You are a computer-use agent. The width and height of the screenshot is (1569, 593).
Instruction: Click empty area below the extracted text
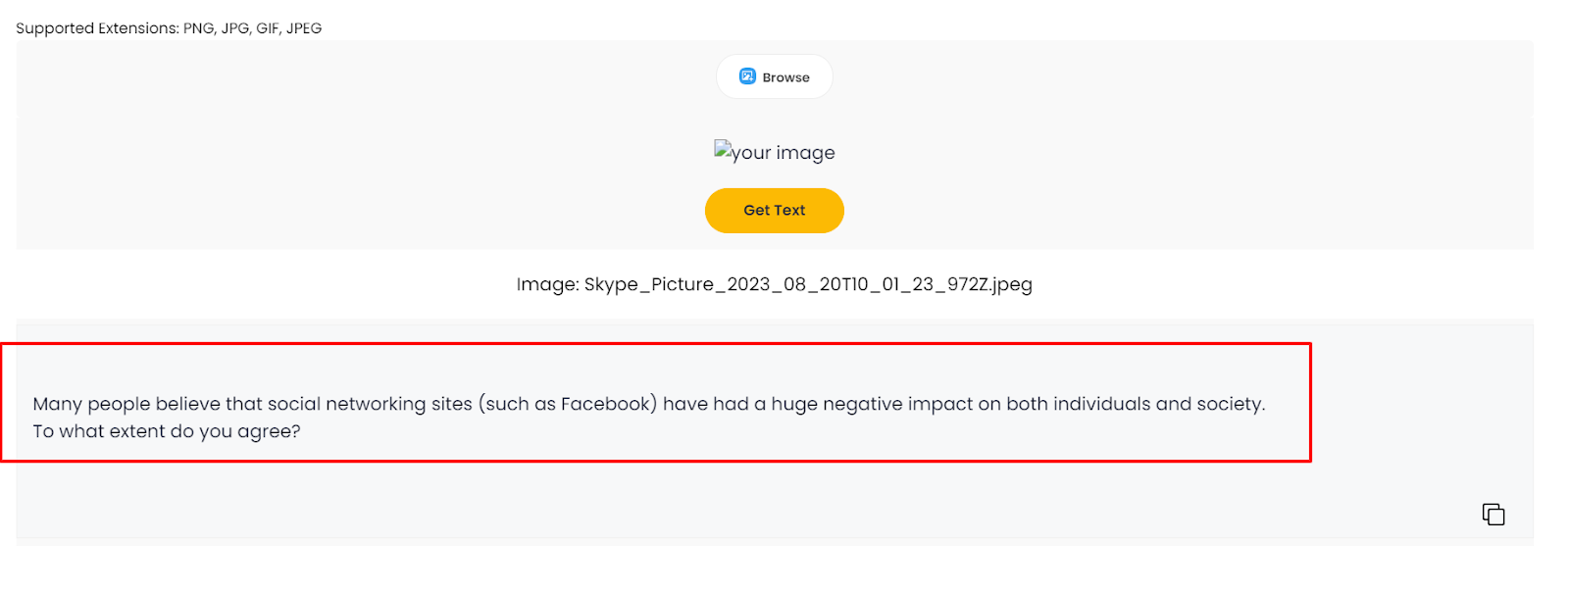(x=686, y=500)
